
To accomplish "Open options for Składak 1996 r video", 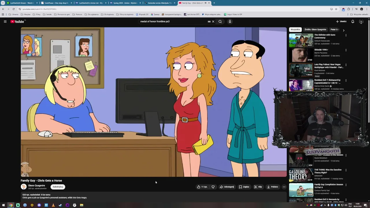I will pyautogui.click(x=346, y=50).
